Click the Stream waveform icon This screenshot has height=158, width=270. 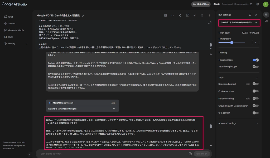[6, 23]
